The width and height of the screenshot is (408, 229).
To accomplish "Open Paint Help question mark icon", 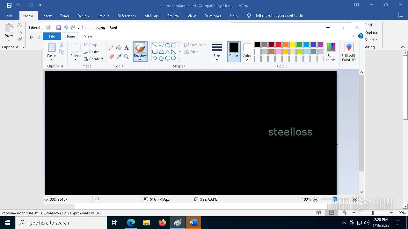I will tap(361, 36).
